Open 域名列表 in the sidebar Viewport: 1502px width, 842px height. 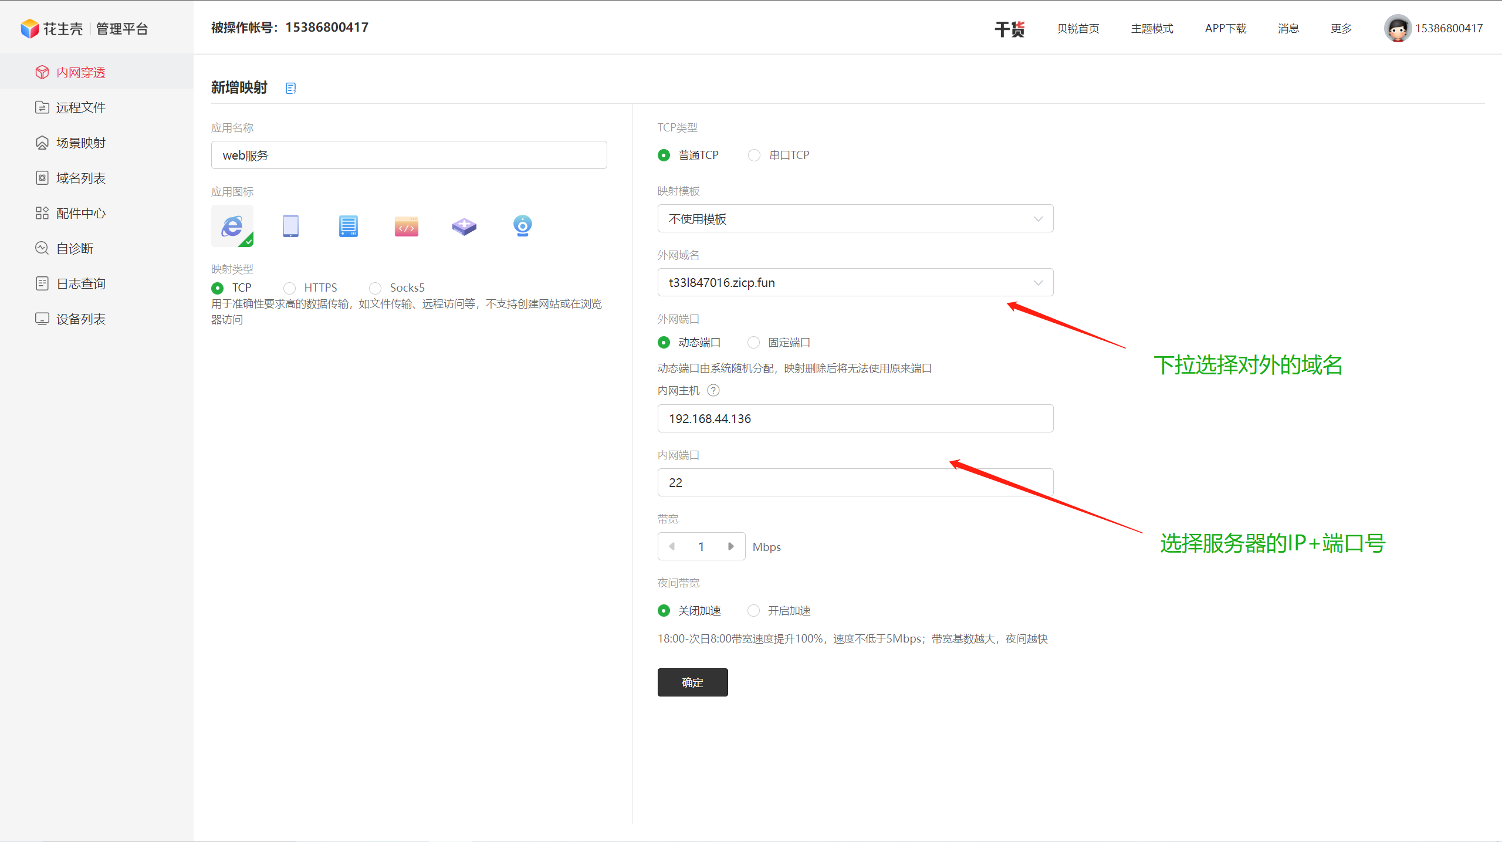[81, 178]
